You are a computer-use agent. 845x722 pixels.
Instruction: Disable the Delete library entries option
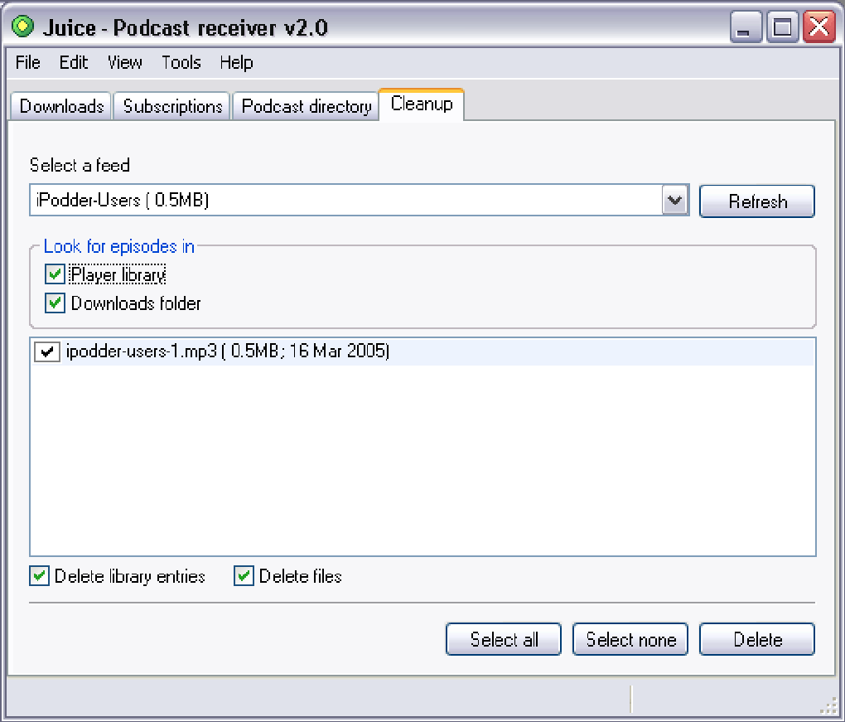pos(39,576)
